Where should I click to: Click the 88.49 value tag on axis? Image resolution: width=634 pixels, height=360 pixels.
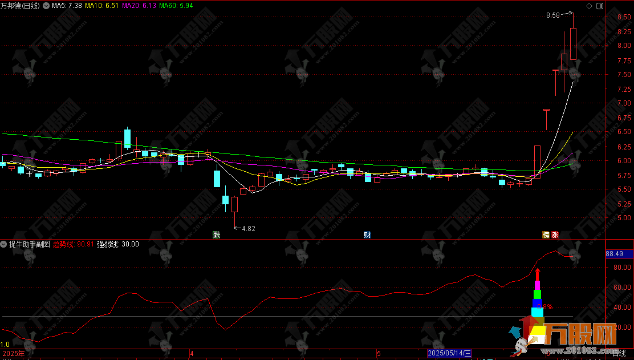click(614, 254)
